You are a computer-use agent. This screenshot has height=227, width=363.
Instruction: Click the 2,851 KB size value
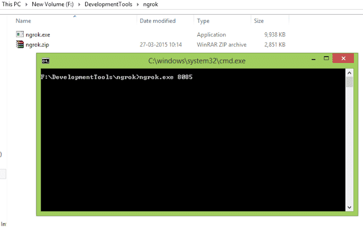[x=275, y=44]
